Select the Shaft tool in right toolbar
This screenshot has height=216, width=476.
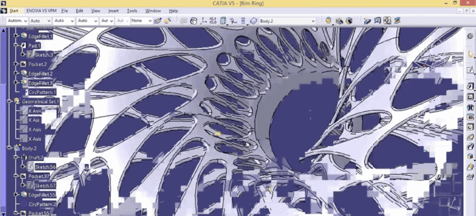pos(470,107)
